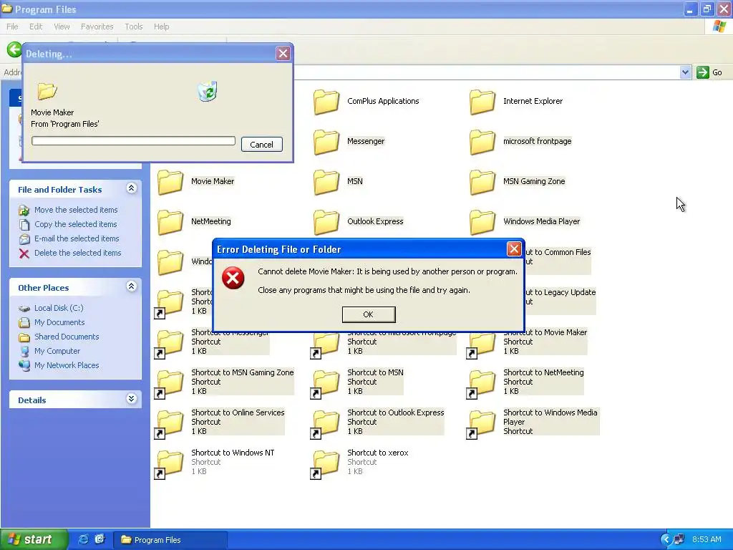Click the 'Shortcut to Legacy Update' label
Screen dimensions: 733x550
560,292
